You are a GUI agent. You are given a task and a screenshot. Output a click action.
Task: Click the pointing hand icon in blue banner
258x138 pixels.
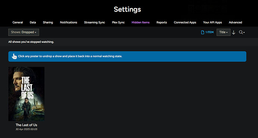pyautogui.click(x=14, y=56)
